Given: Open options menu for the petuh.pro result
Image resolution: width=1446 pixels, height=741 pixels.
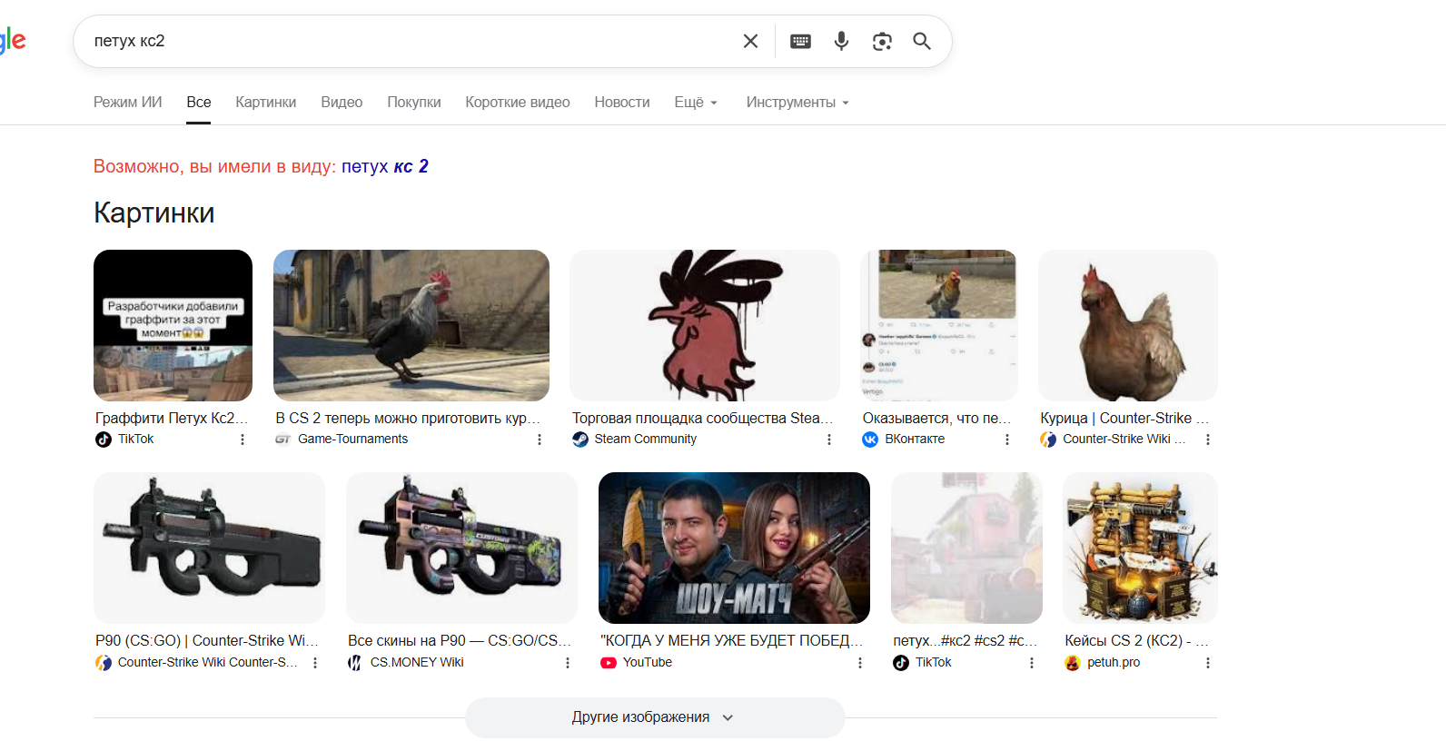Looking at the screenshot, I should coord(1208,663).
